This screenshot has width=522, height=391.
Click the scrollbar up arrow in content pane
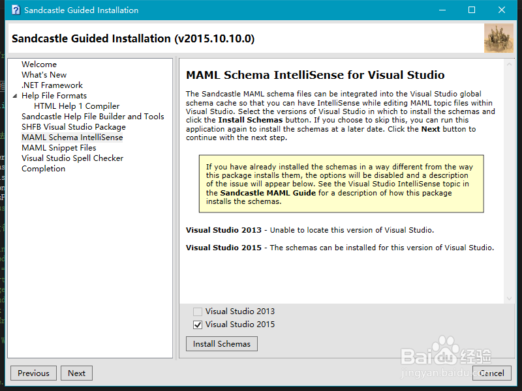click(x=509, y=65)
